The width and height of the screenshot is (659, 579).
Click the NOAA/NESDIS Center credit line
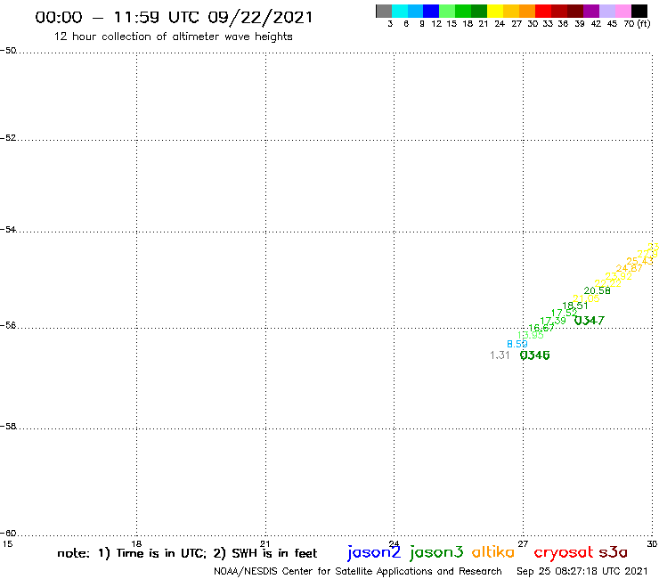pos(358,572)
